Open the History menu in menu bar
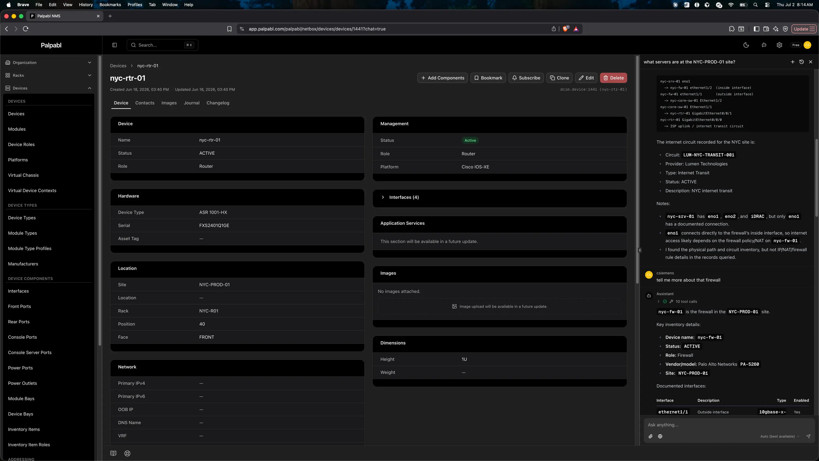 click(x=85, y=5)
